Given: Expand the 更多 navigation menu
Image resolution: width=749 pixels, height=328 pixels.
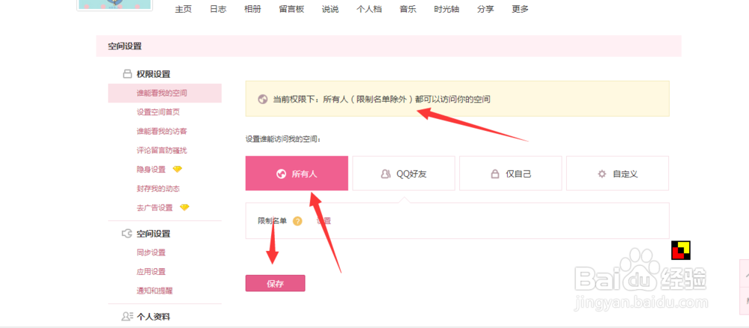Looking at the screenshot, I should point(521,9).
